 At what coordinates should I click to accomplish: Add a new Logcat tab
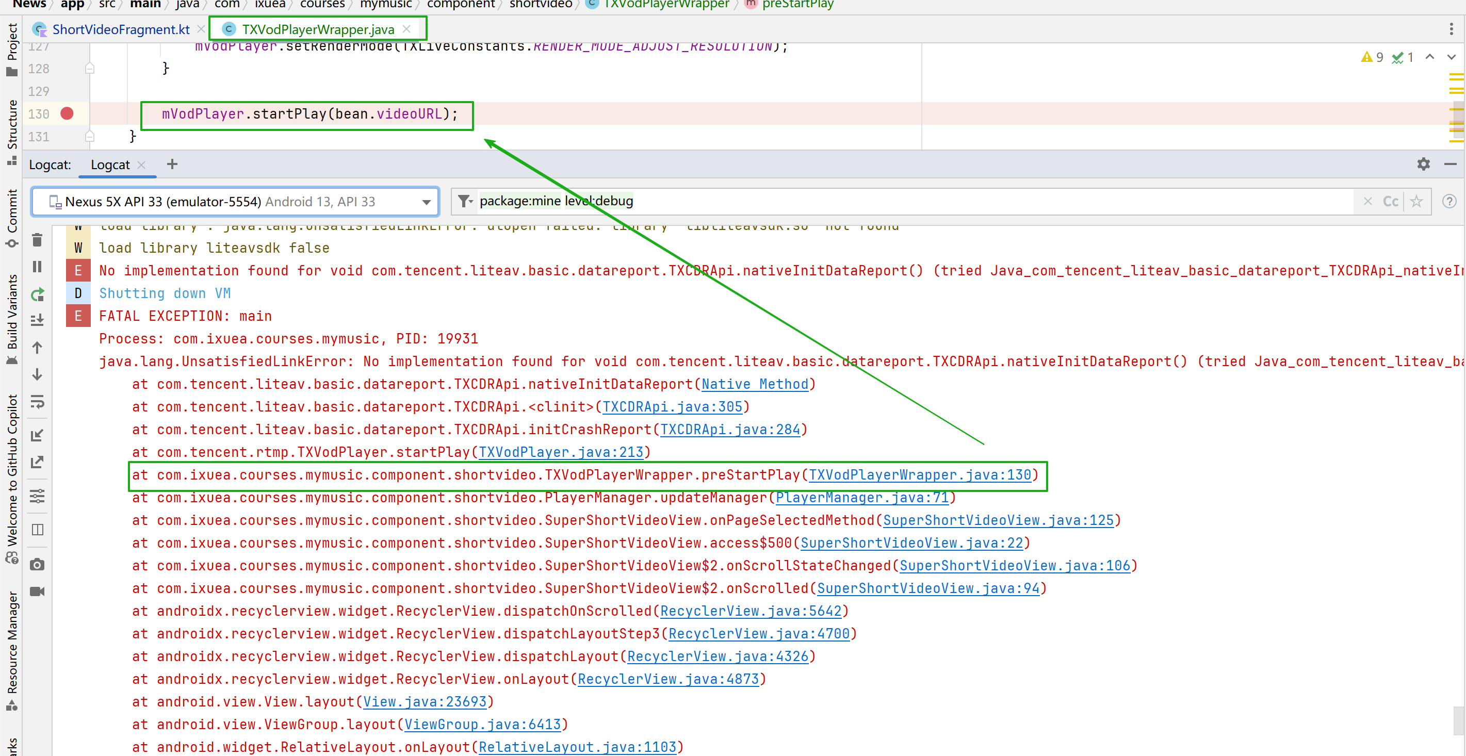coord(172,165)
